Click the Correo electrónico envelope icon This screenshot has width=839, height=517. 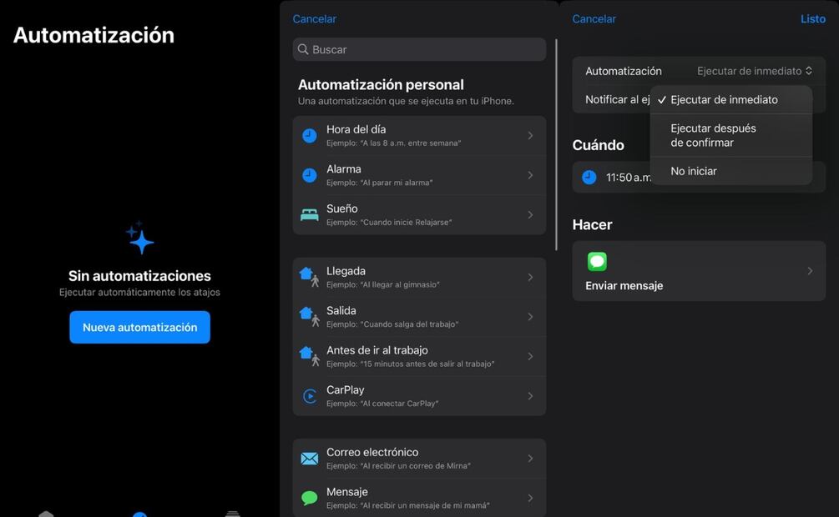click(x=310, y=459)
